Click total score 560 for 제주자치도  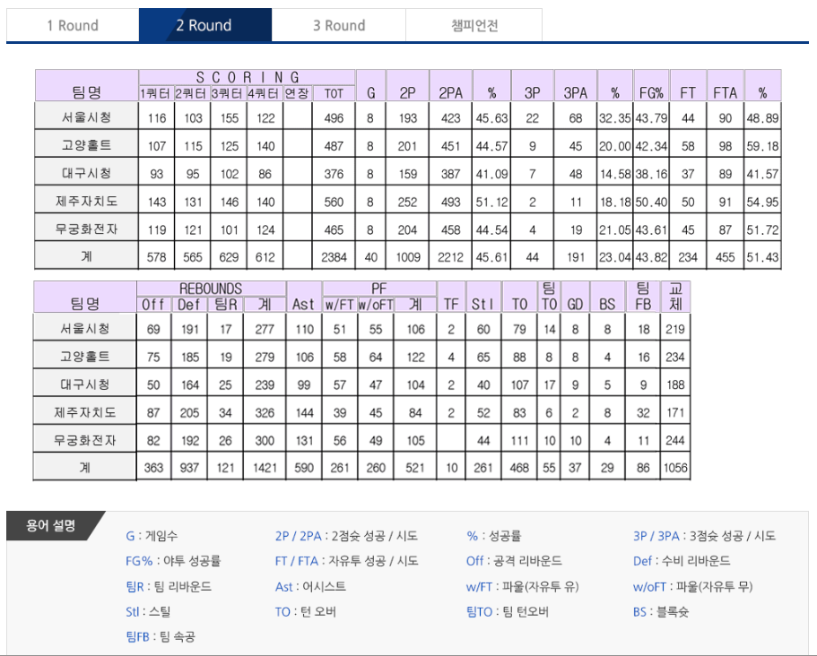[x=334, y=202]
